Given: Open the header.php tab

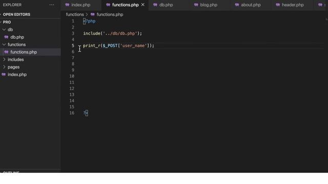Looking at the screenshot, I should pyautogui.click(x=293, y=5).
